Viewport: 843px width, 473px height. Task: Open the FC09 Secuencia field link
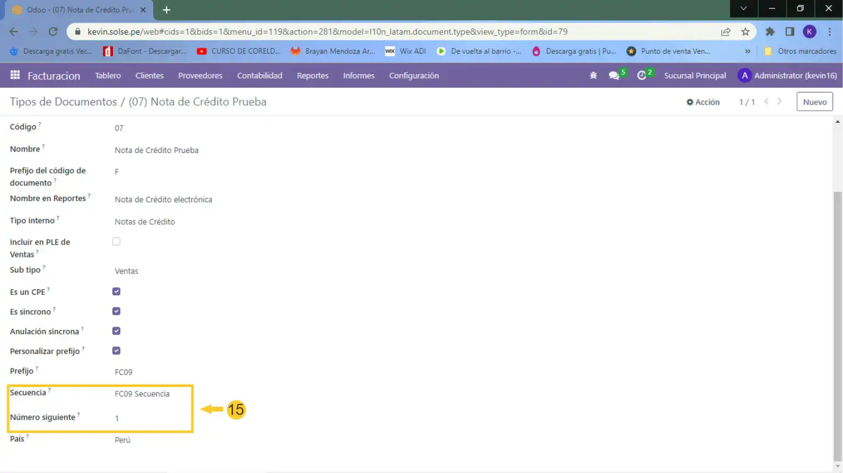point(142,394)
